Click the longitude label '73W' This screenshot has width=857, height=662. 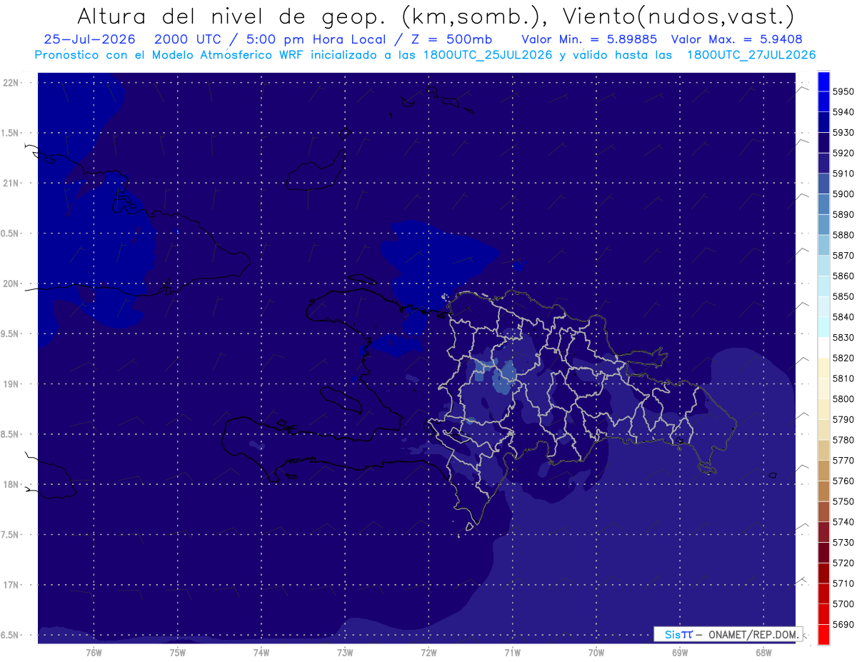pyautogui.click(x=345, y=652)
